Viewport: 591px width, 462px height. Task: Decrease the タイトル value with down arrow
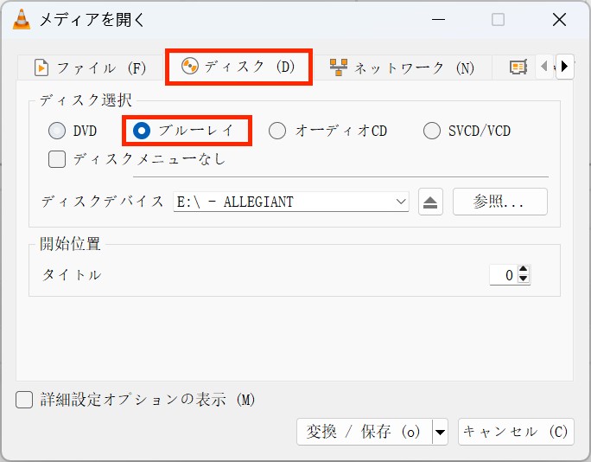pyautogui.click(x=523, y=279)
